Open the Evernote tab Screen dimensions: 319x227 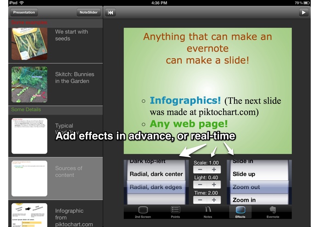[x=273, y=212]
